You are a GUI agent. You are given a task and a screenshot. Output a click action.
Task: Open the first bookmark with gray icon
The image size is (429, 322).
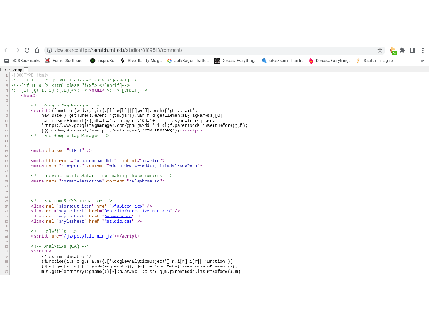tap(22, 61)
